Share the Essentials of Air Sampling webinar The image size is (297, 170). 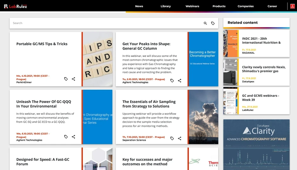179,139
